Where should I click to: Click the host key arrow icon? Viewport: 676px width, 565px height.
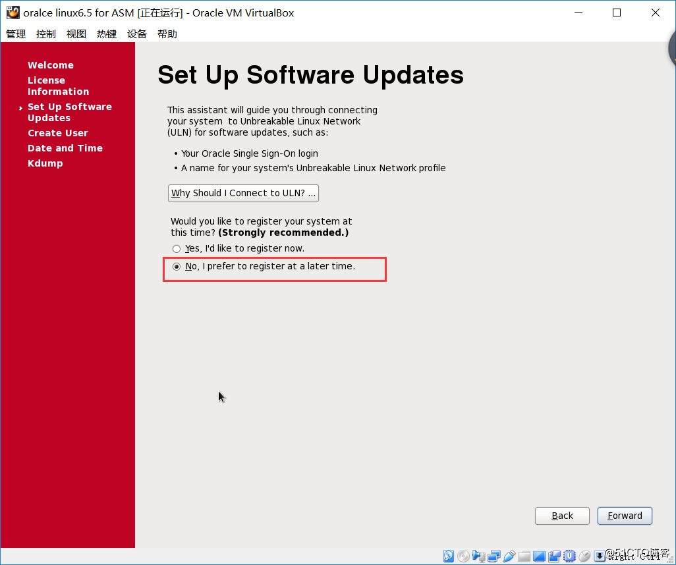click(x=600, y=556)
